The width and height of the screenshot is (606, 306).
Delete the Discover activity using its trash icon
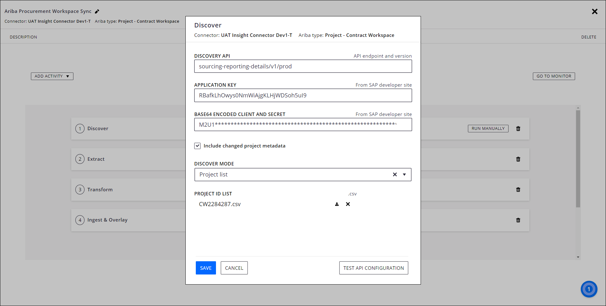coord(518,129)
